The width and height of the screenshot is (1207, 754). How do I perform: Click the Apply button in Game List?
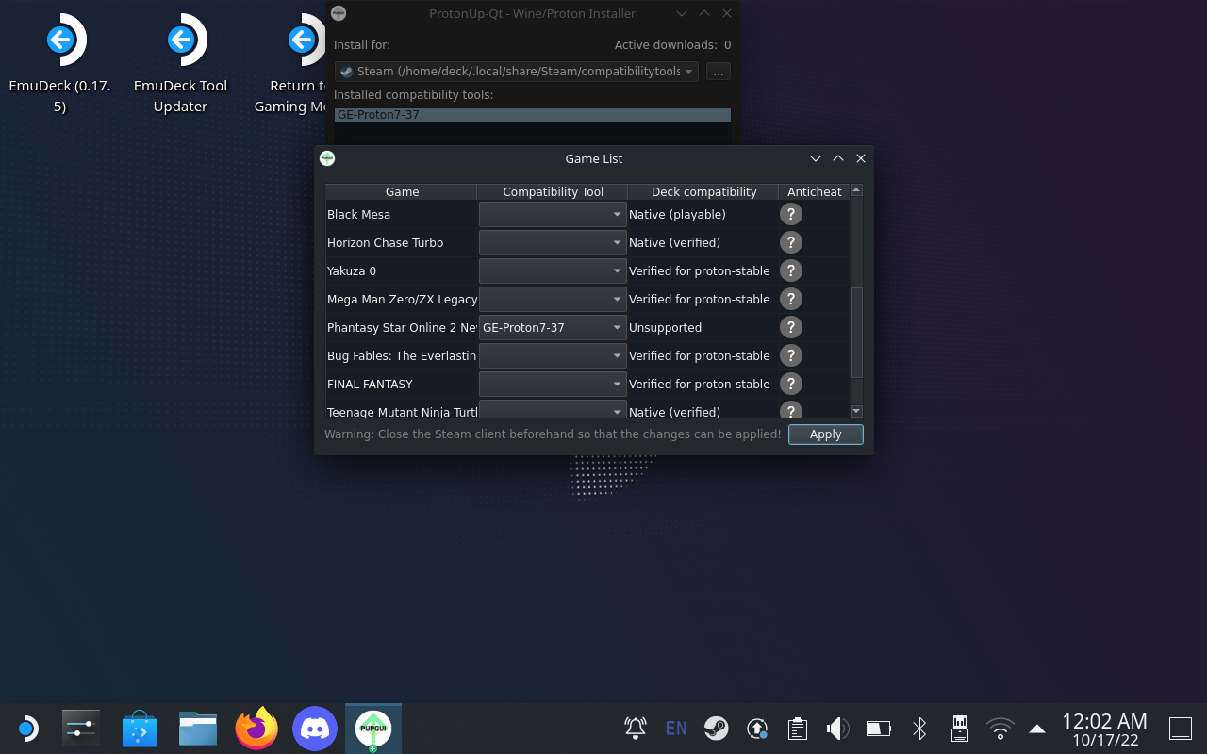click(x=826, y=434)
